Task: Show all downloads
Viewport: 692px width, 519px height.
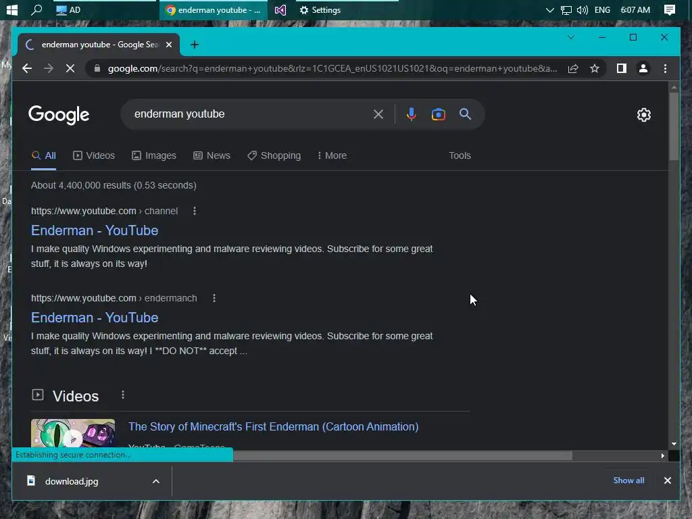Action: pos(628,480)
